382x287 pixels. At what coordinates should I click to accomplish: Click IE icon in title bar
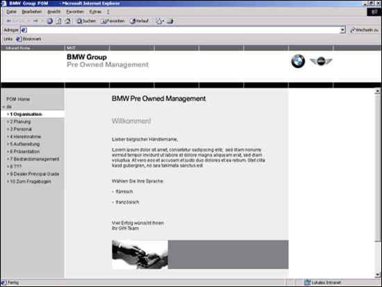click(3, 3)
